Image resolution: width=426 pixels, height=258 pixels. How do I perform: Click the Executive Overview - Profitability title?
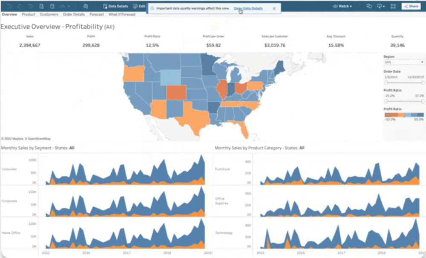coord(58,27)
